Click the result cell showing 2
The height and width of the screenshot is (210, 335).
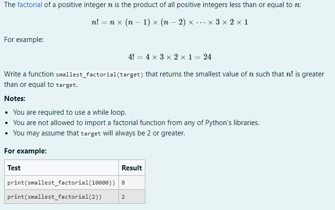pos(132,196)
